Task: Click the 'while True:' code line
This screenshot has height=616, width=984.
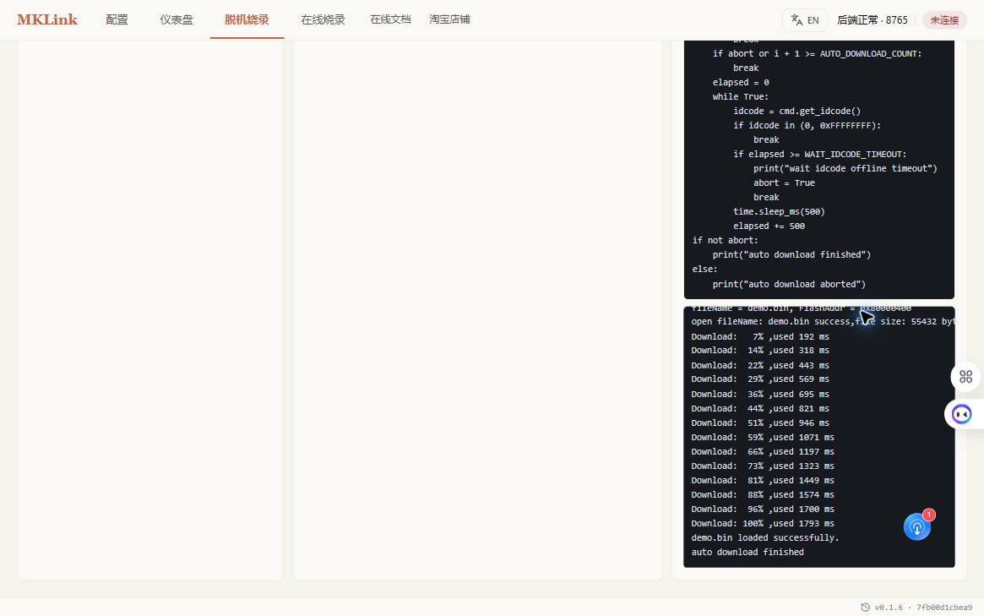Action: pos(741,96)
